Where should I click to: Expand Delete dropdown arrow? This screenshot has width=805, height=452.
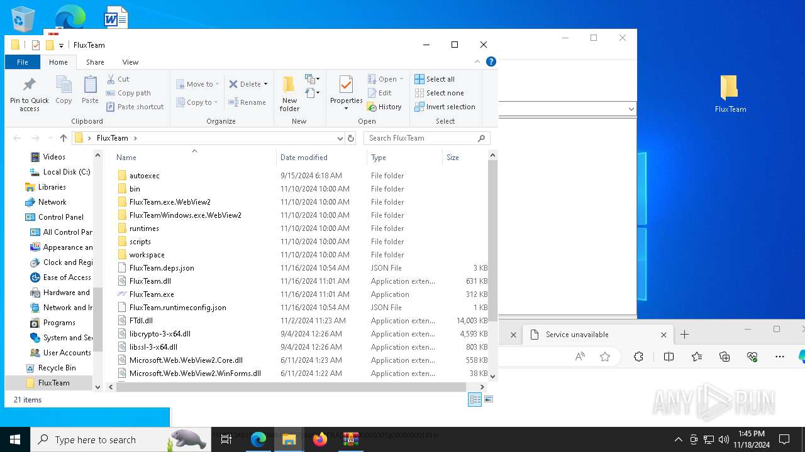click(265, 84)
